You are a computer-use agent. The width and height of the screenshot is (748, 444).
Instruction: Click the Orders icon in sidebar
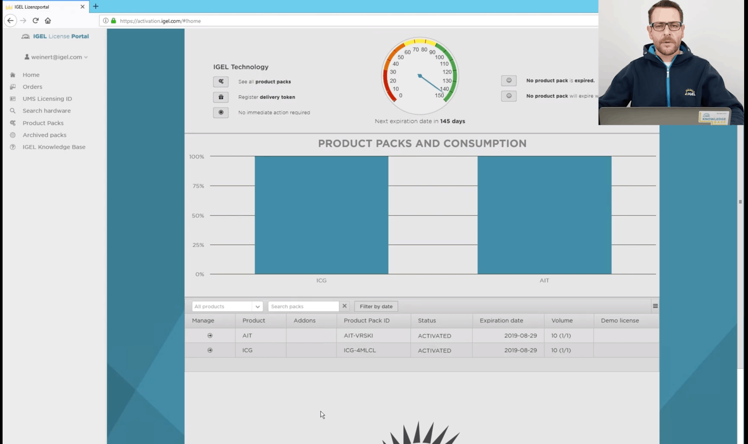tap(13, 87)
